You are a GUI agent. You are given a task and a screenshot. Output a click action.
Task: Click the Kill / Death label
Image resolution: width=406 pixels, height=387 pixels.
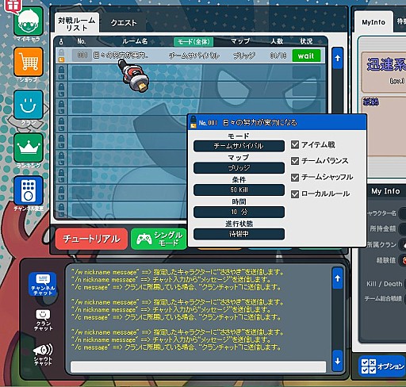[x=384, y=284]
